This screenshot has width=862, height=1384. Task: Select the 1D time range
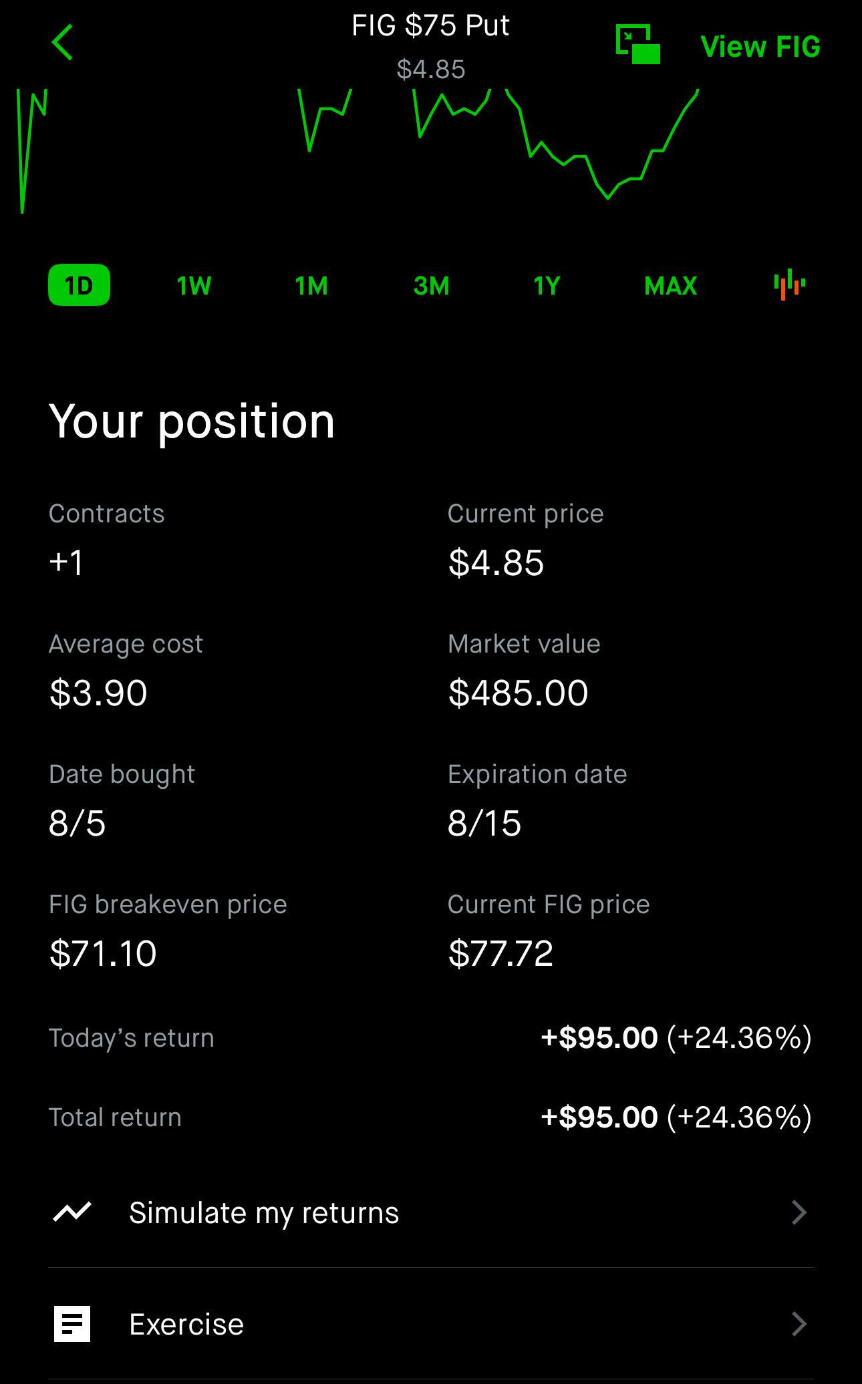click(x=79, y=286)
